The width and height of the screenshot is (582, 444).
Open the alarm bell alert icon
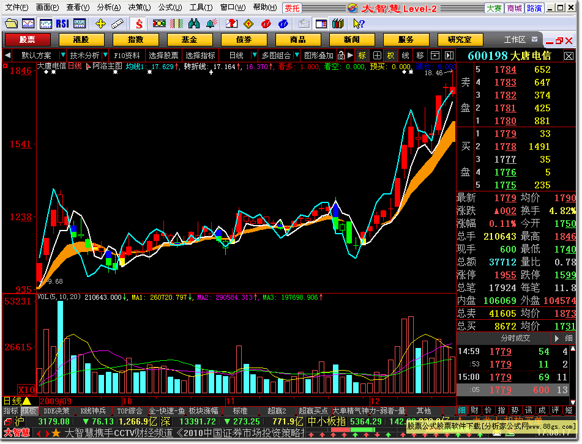pyautogui.click(x=211, y=24)
